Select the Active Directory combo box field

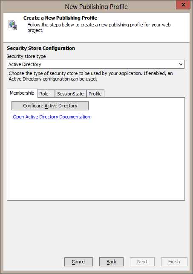click(x=95, y=64)
